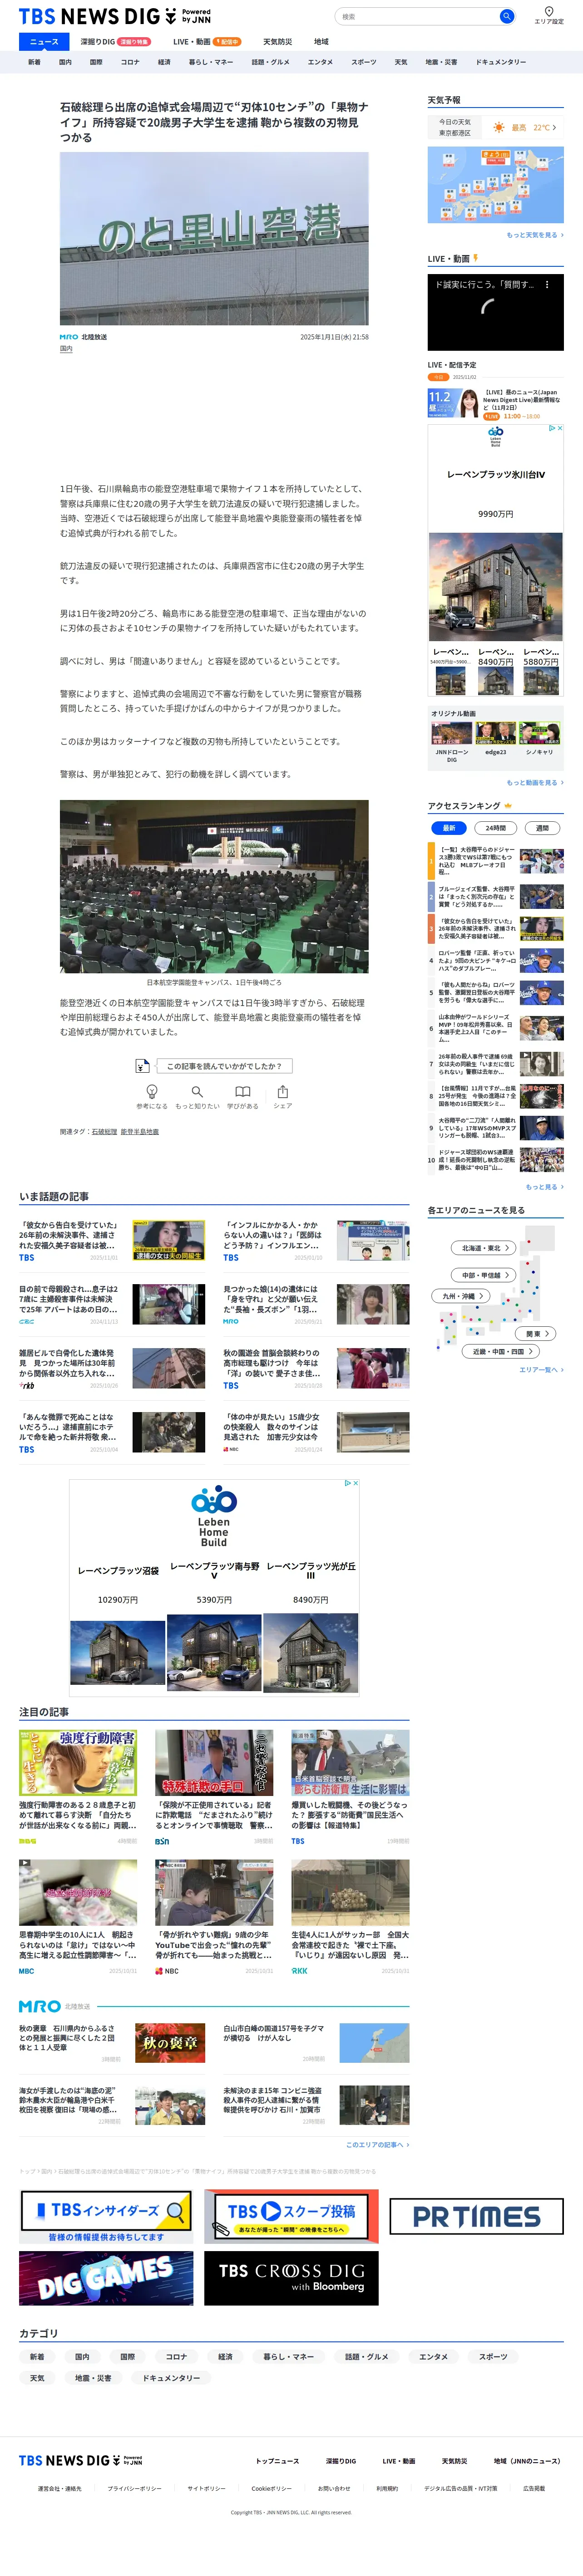Follow もっと動画を見る link
583x2576 pixels.
[x=535, y=783]
